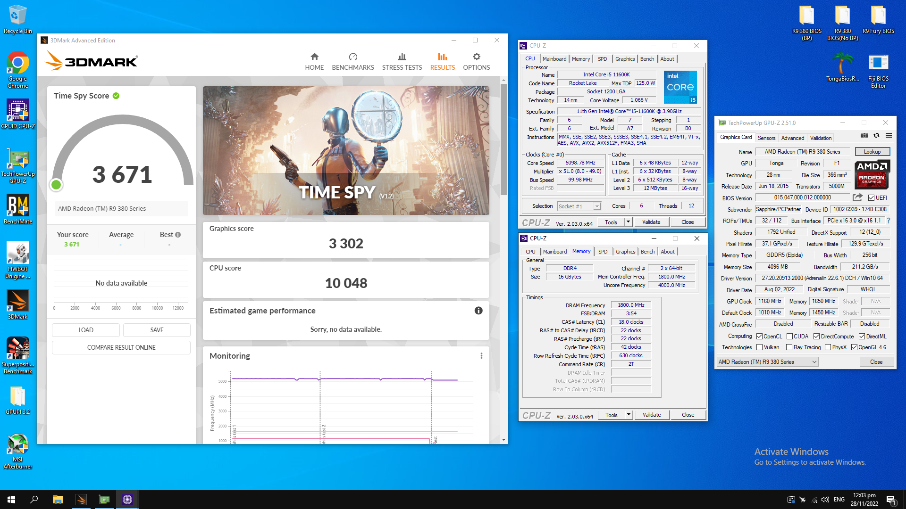Expand Tools dropdown arrow in lower CPU-Z window
Screen dimensions: 906x509
629,415
